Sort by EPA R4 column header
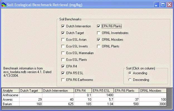This screenshot has height=111, width=174. point(83,91)
